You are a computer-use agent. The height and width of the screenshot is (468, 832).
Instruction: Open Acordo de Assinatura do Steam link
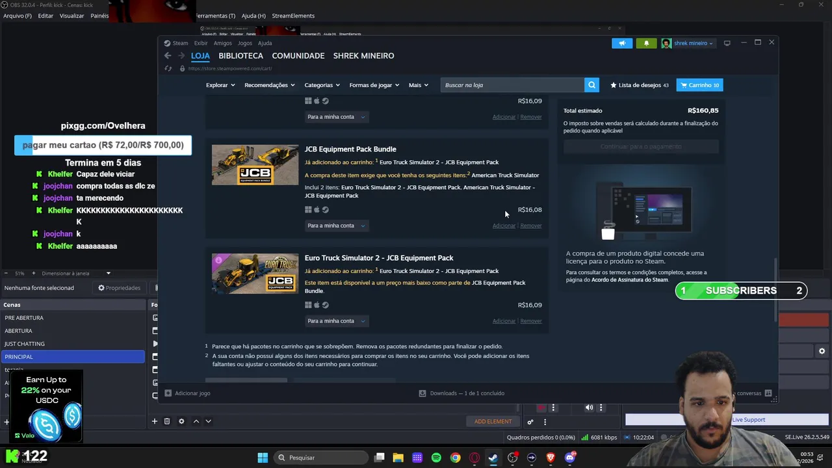[x=630, y=280]
